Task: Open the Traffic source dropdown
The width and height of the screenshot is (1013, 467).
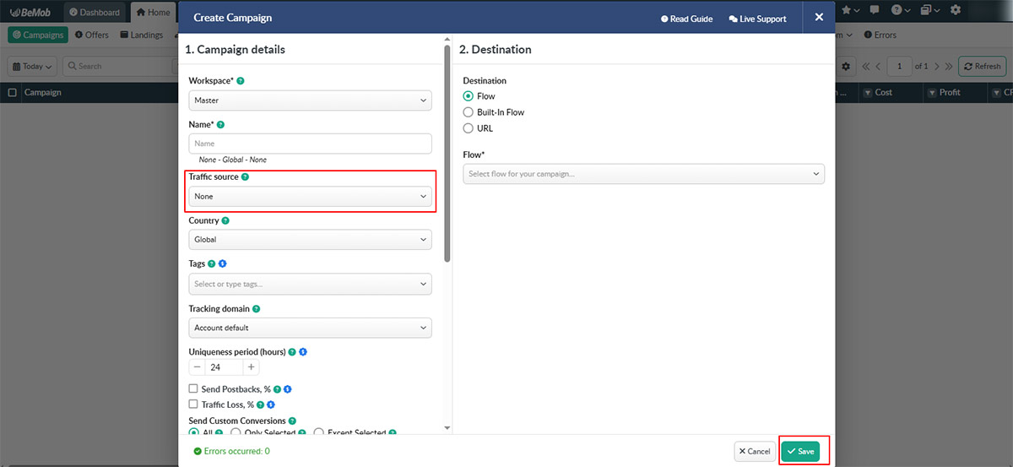Action: click(x=310, y=197)
